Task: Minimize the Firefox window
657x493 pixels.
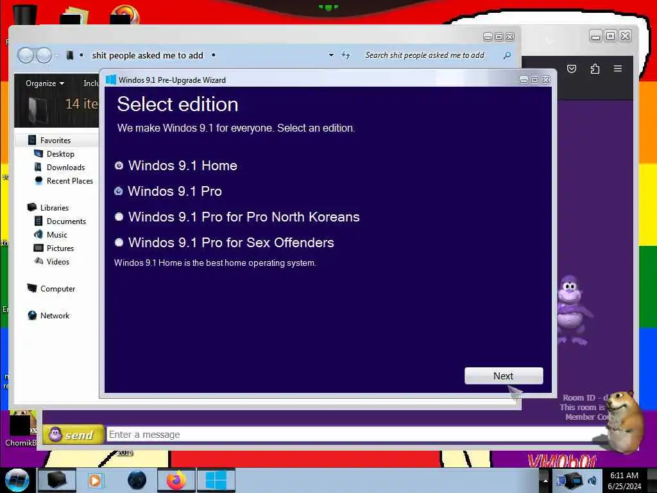Action: click(595, 37)
